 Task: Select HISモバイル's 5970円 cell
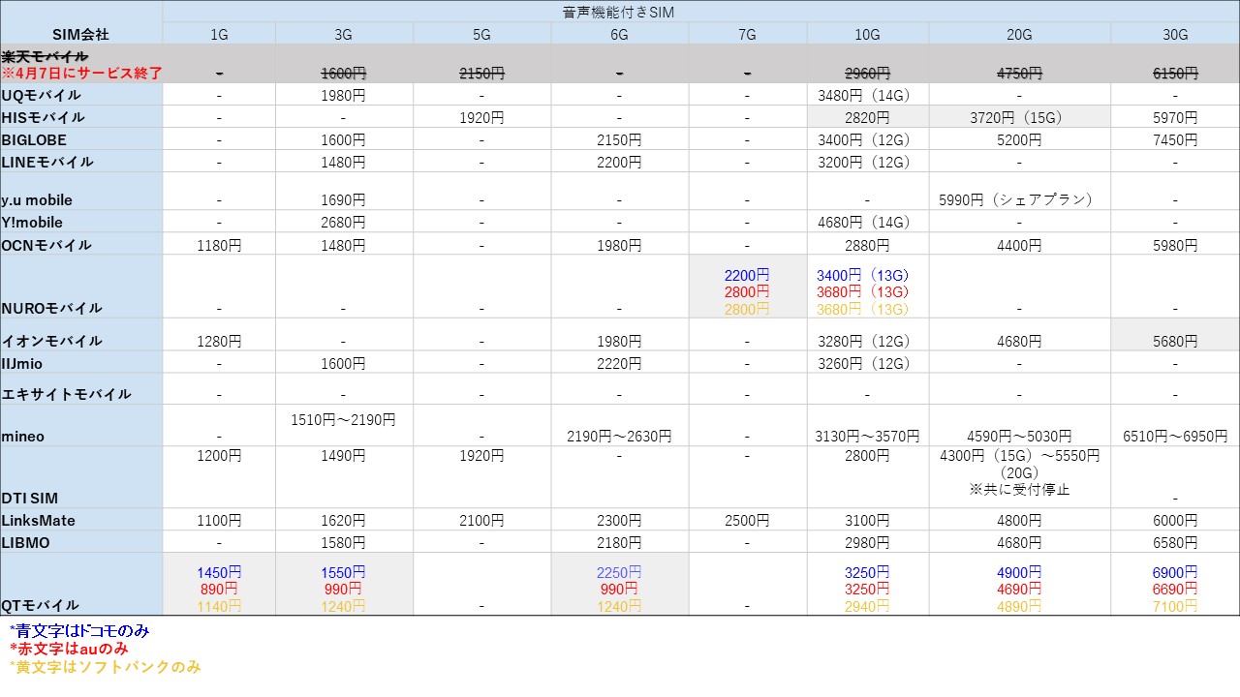tap(1175, 117)
